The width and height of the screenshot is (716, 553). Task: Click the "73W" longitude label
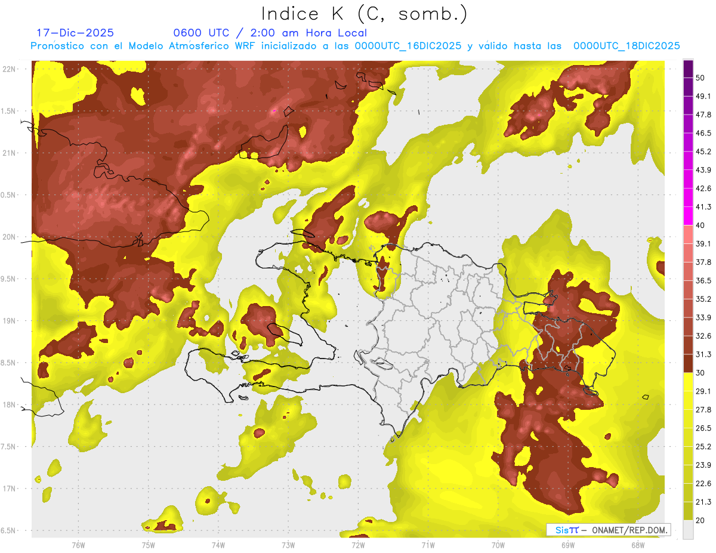288,545
